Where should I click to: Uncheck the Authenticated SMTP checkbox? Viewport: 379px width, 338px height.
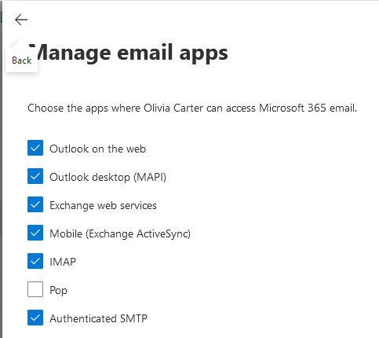(35, 318)
